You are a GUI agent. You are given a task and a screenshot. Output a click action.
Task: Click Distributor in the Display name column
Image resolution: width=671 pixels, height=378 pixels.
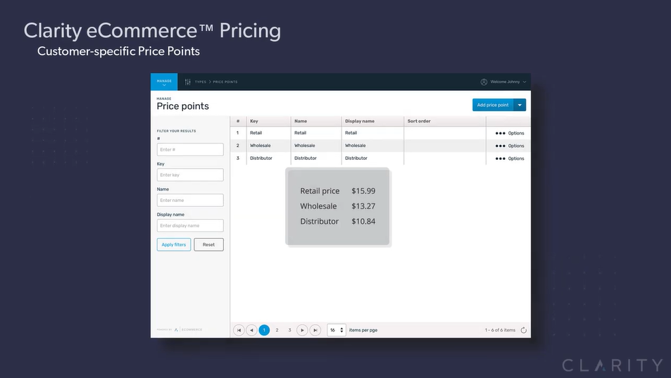click(x=356, y=158)
